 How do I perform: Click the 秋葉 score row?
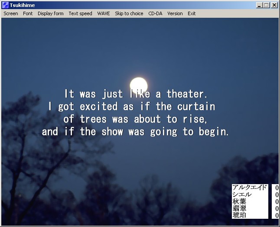tap(255, 201)
